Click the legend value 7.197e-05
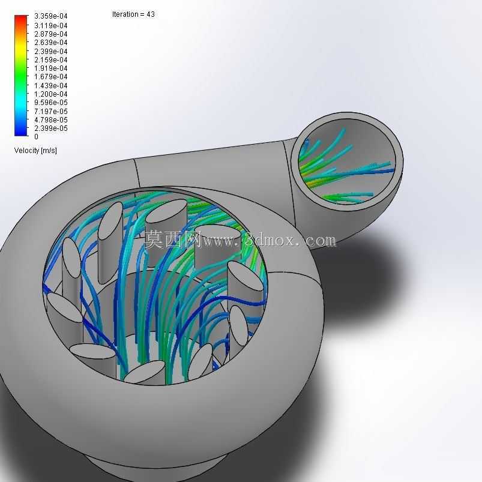The image size is (482, 482). point(50,111)
